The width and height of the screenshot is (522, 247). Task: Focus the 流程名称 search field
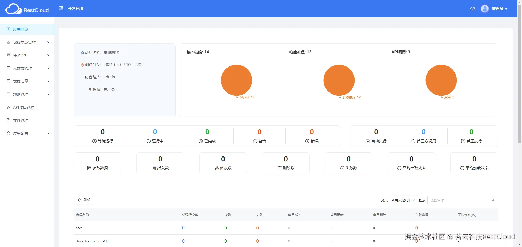(463, 200)
